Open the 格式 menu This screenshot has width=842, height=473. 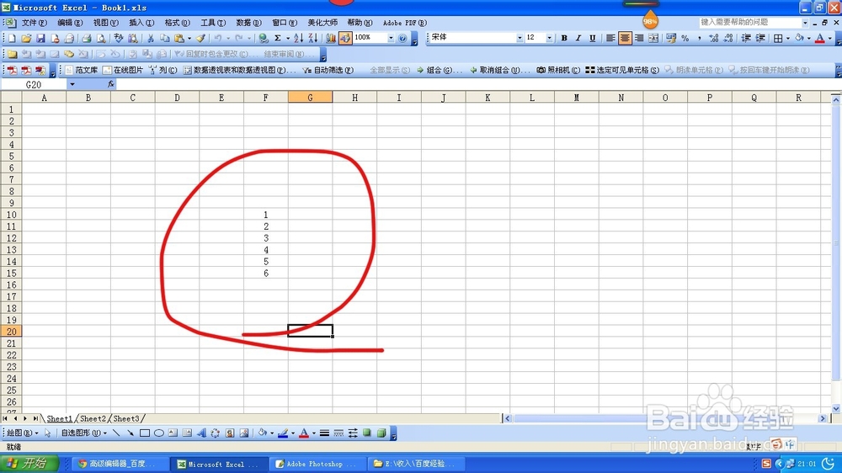click(x=177, y=23)
